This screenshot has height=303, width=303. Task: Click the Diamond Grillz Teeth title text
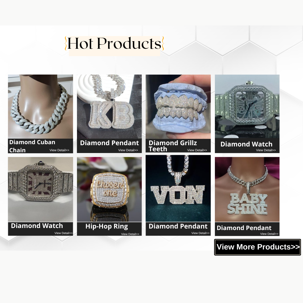[x=173, y=146]
